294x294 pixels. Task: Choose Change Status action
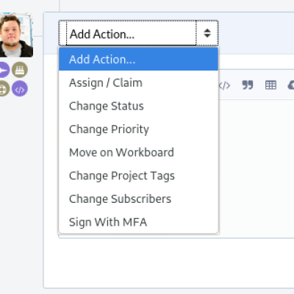coord(138,106)
